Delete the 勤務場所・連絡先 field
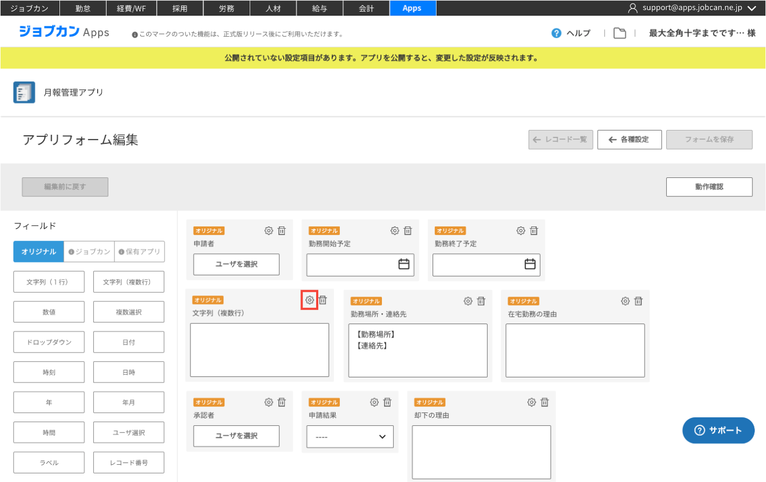This screenshot has width=766, height=482. click(x=481, y=301)
